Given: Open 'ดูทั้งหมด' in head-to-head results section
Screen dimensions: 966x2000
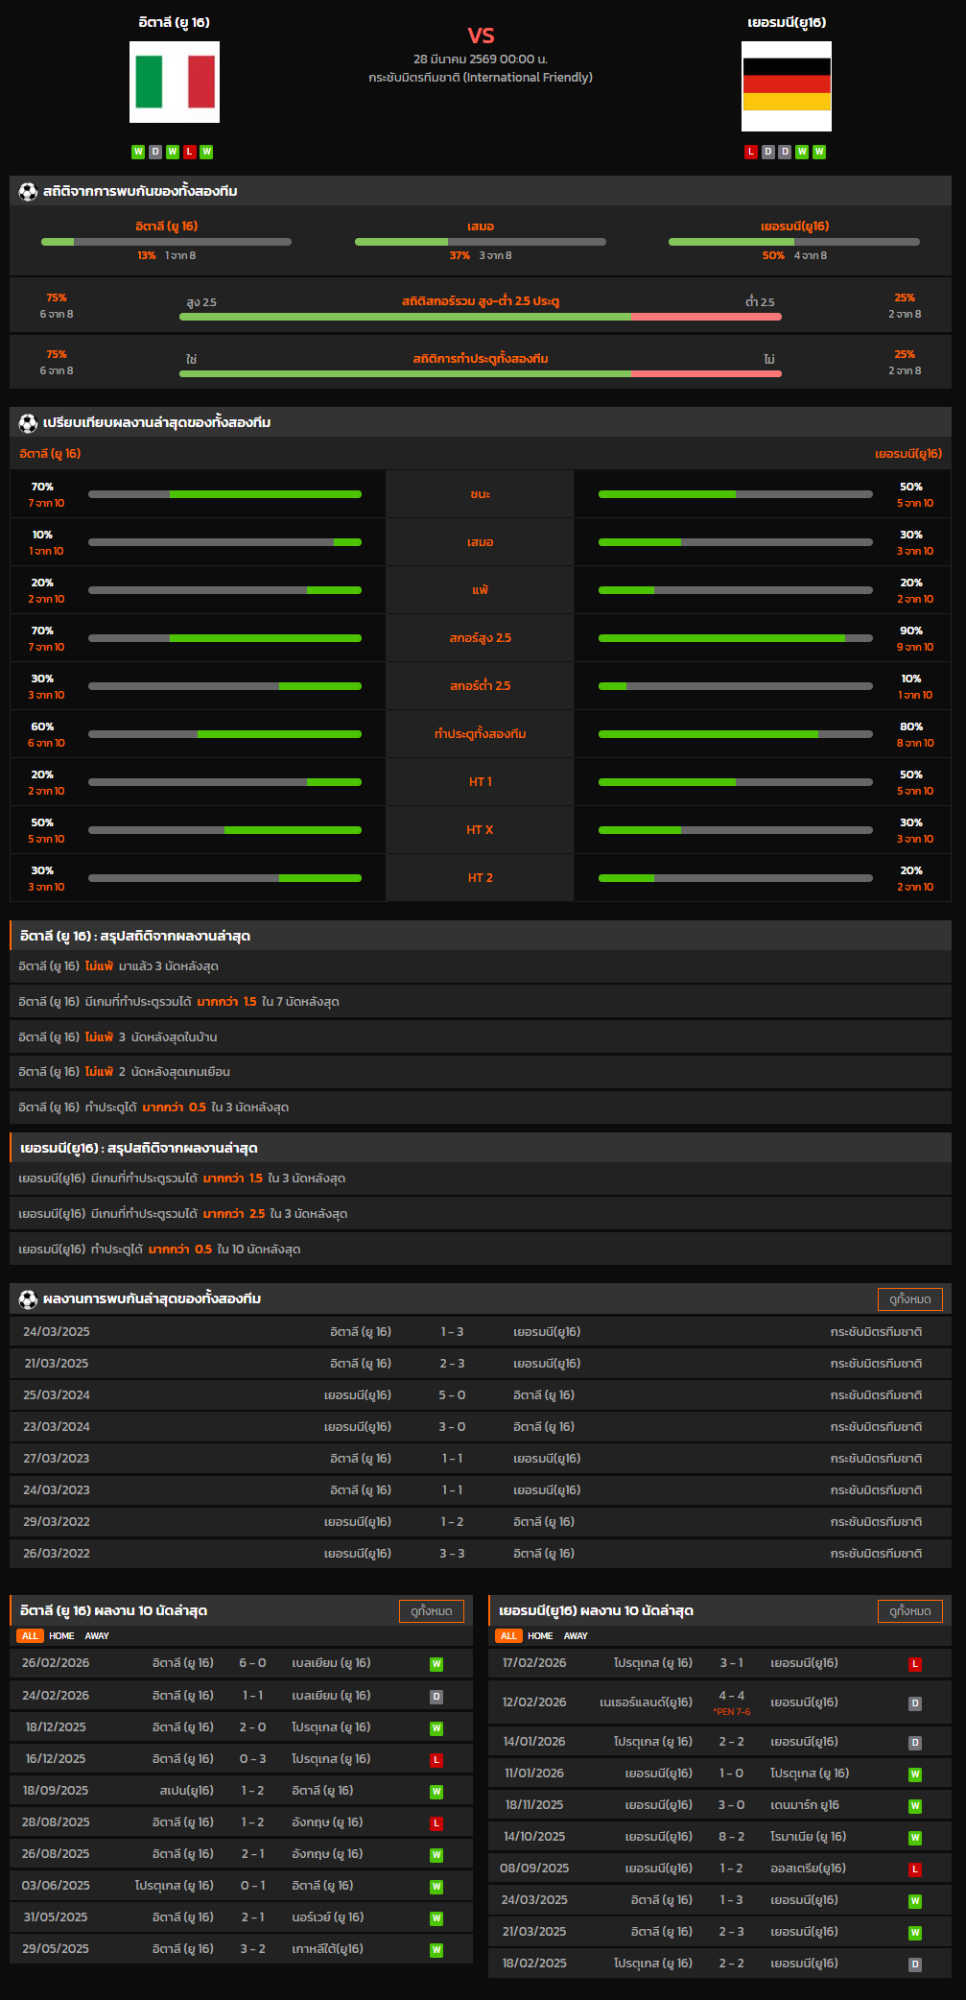Looking at the screenshot, I should click(x=909, y=1299).
